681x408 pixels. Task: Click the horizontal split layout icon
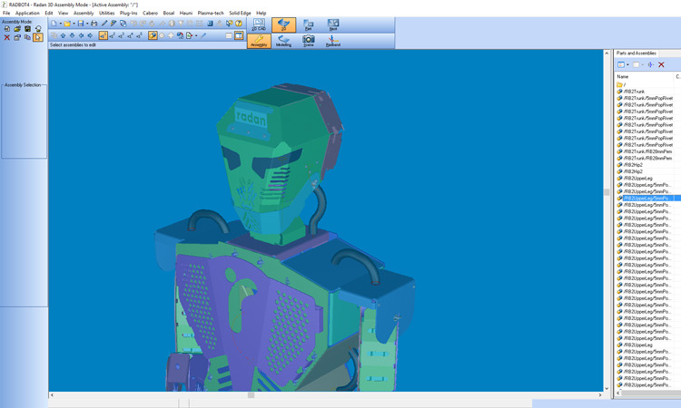[229, 36]
